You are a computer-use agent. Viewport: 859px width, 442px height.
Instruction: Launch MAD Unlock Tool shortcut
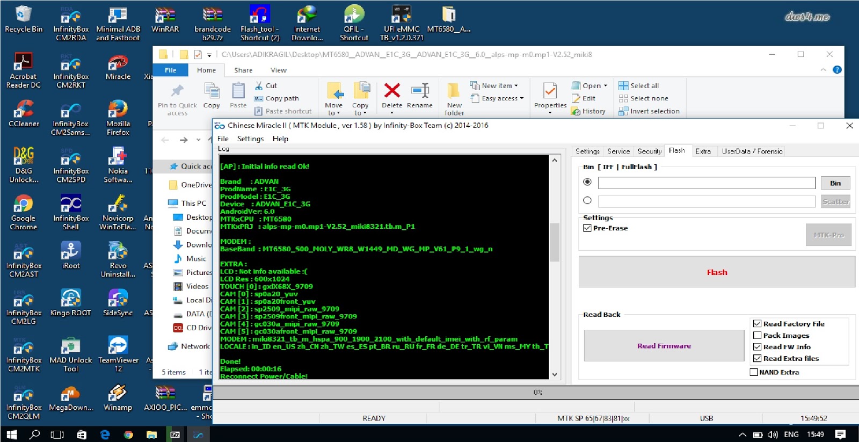pos(71,354)
